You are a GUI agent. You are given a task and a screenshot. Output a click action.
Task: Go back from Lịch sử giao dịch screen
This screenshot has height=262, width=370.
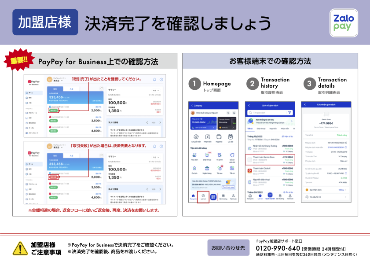click(x=249, y=105)
